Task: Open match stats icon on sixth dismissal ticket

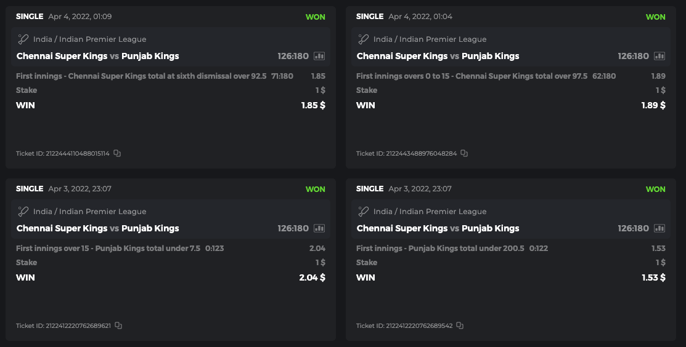Action: (x=319, y=56)
